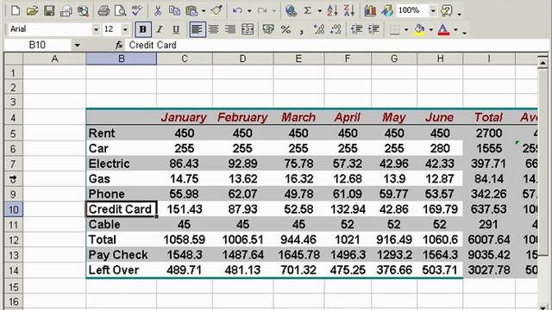Apply Percent style
The height and width of the screenshot is (310, 552).
pos(285,29)
